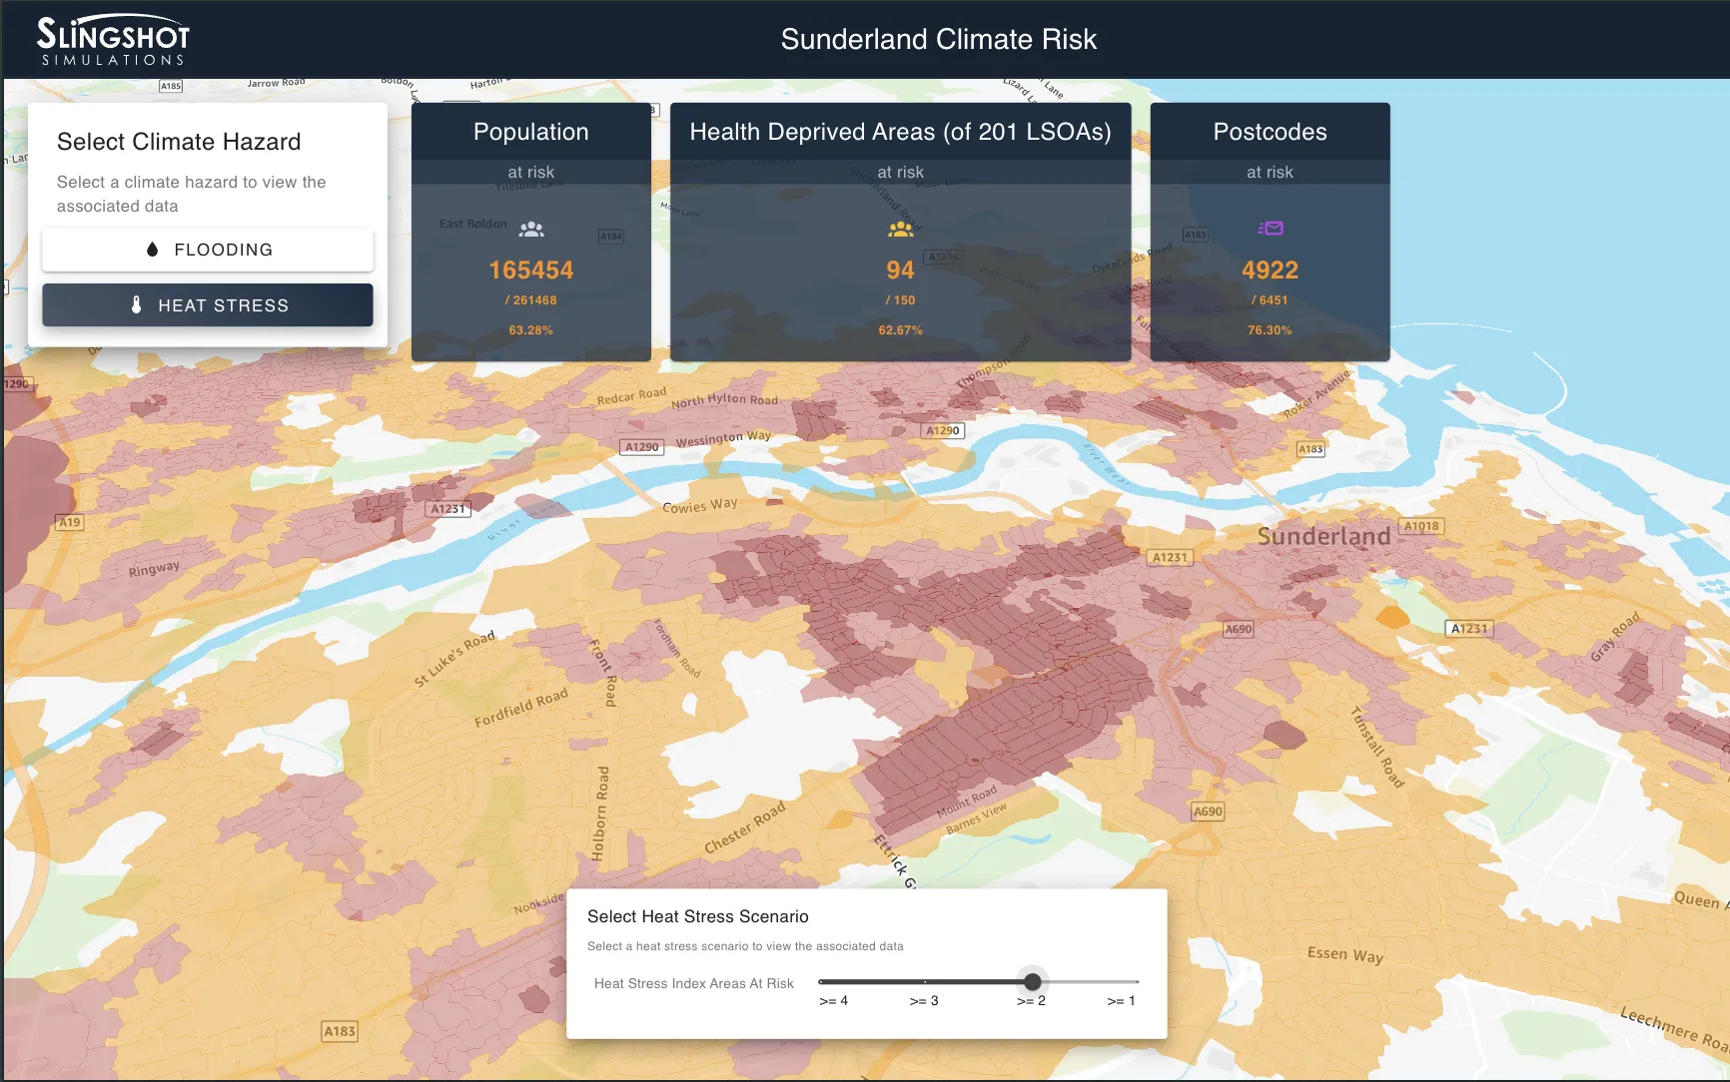Select the FLOODING hazard button
The width and height of the screenshot is (1730, 1082).
[x=208, y=250]
